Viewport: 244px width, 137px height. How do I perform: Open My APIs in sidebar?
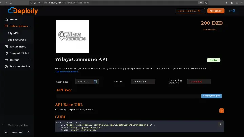pyautogui.click(x=14, y=33)
